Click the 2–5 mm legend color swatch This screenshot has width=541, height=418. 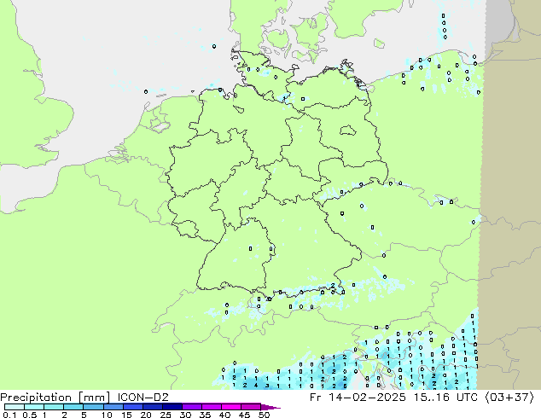click(x=73, y=407)
